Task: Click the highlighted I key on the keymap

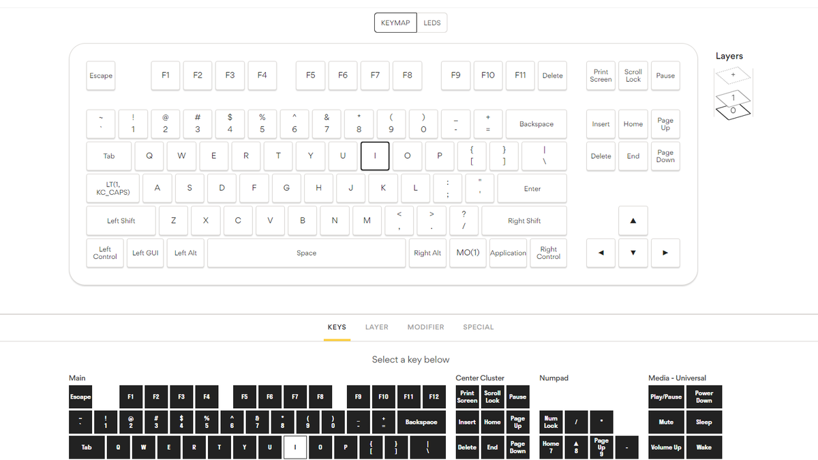Action: (375, 155)
